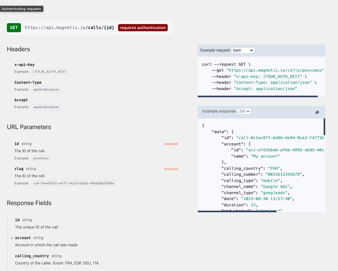Click the x-api-key header line in curl

(259, 77)
